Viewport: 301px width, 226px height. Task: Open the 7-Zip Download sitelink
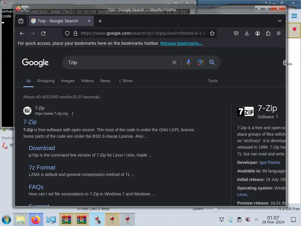[42, 148]
